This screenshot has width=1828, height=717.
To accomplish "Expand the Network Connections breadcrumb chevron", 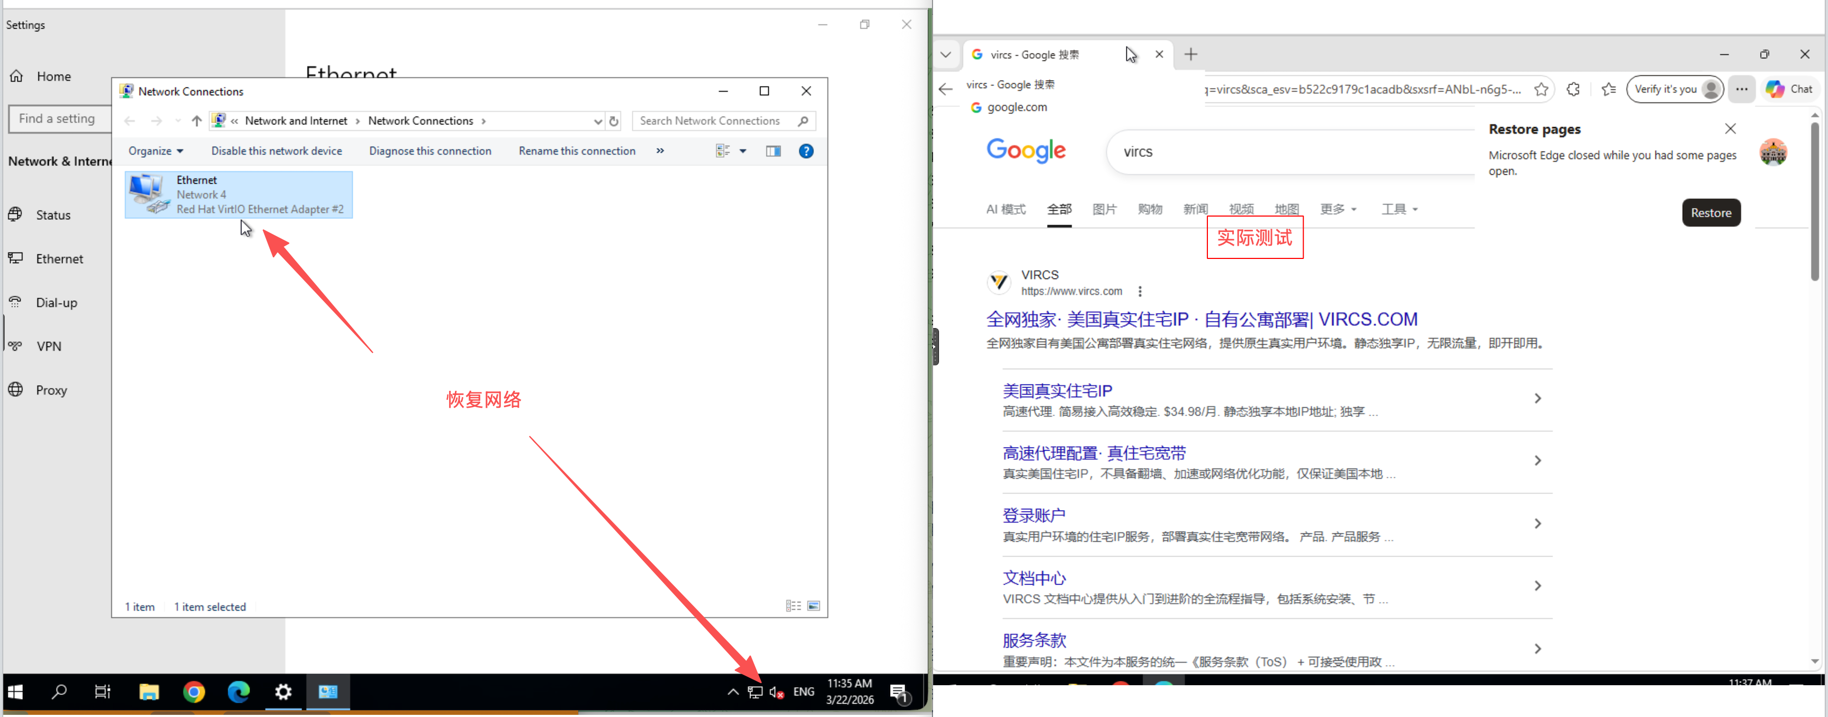I will [x=483, y=121].
